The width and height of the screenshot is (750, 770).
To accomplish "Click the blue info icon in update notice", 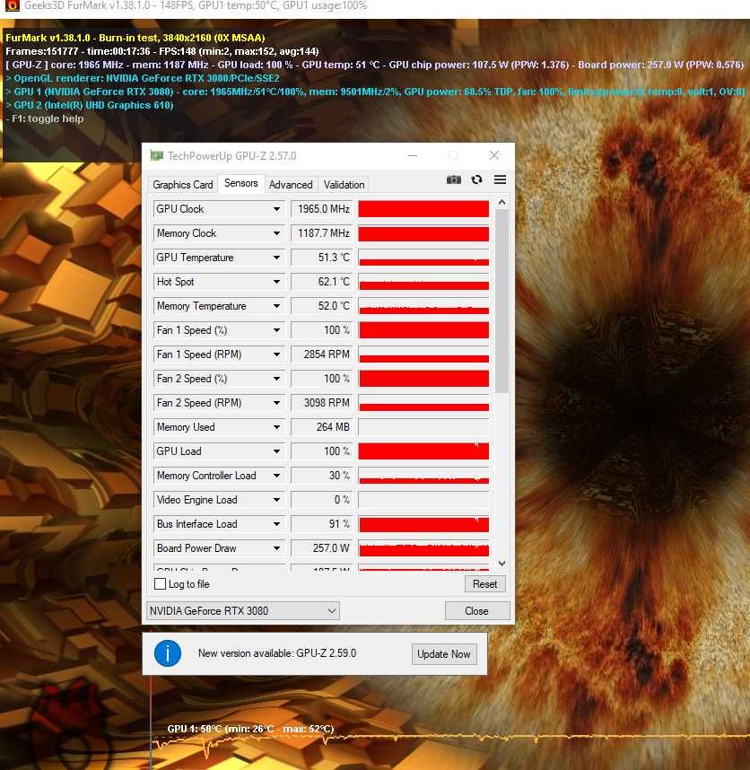I will [x=168, y=653].
